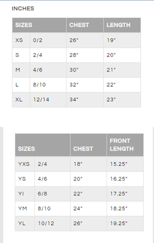This screenshot has height=243, width=154.
Task: Click the 15.25" front length value
Action: point(118,164)
